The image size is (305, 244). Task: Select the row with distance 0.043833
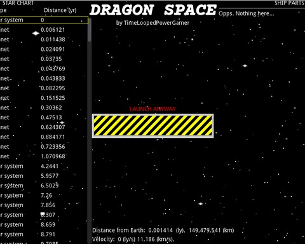pos(44,79)
